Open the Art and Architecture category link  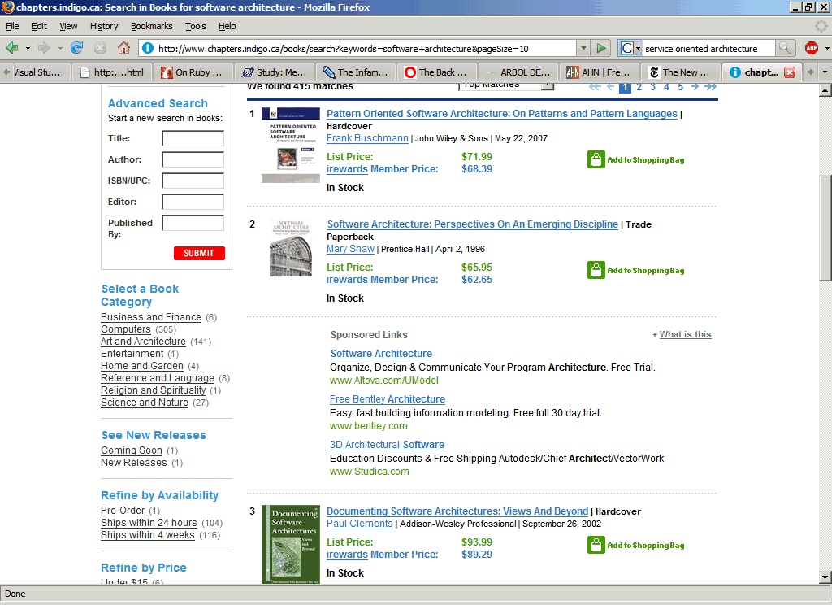click(x=143, y=342)
